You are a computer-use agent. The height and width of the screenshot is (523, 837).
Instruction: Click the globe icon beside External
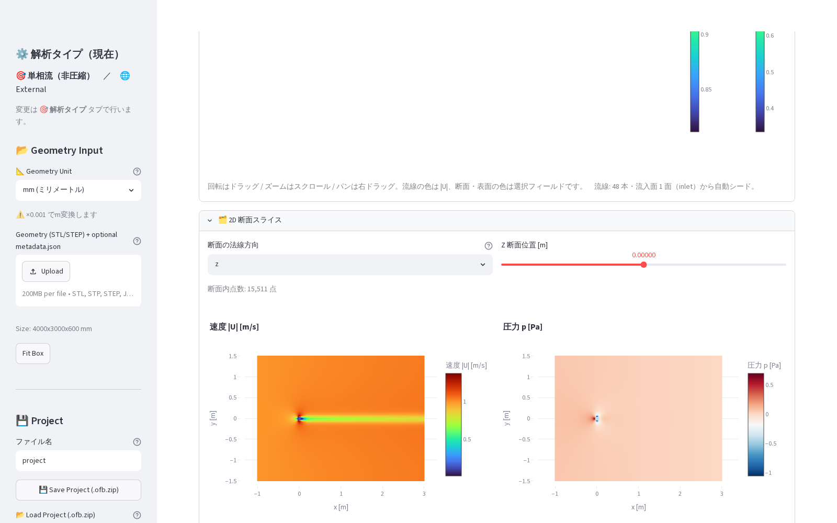(125, 76)
